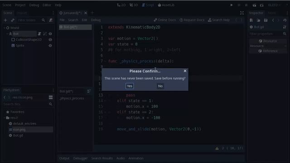Screen dimensions: 290x163
Task: Click Request Docs
Action: click(x=192, y=20)
